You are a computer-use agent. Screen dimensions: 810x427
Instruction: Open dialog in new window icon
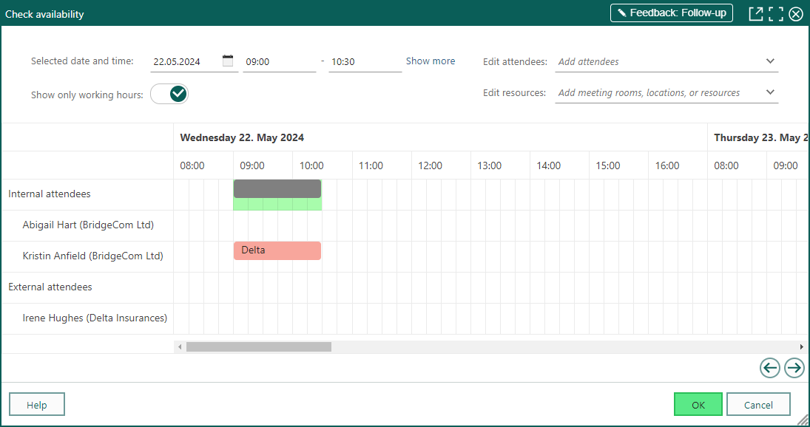756,13
